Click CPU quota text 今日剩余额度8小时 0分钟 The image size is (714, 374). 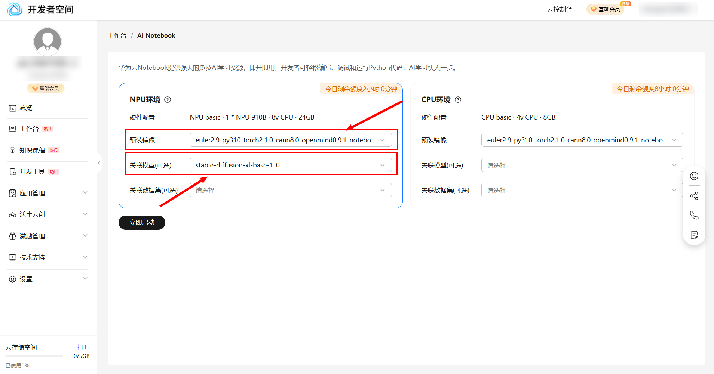653,89
